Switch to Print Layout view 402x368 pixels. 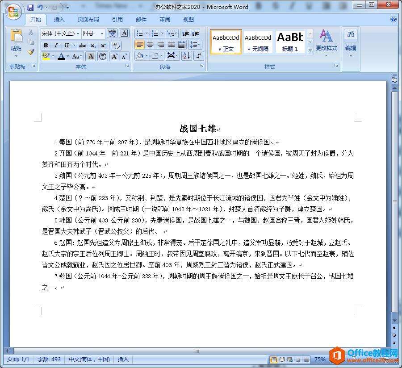(273, 359)
